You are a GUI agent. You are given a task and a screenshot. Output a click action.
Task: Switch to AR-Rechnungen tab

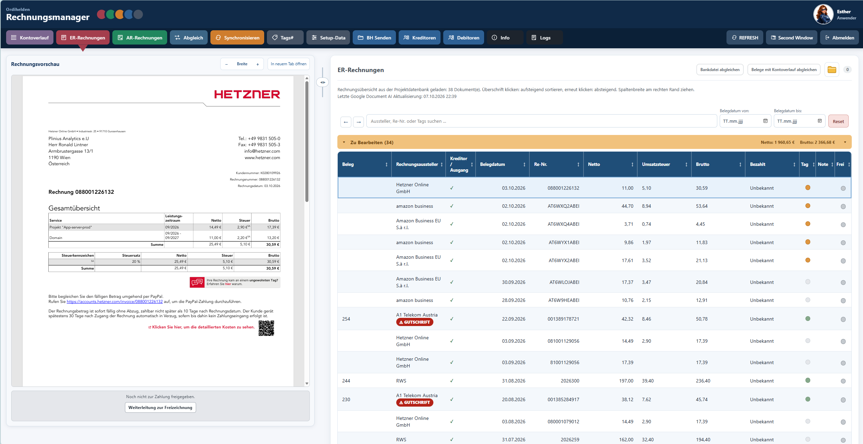point(140,38)
